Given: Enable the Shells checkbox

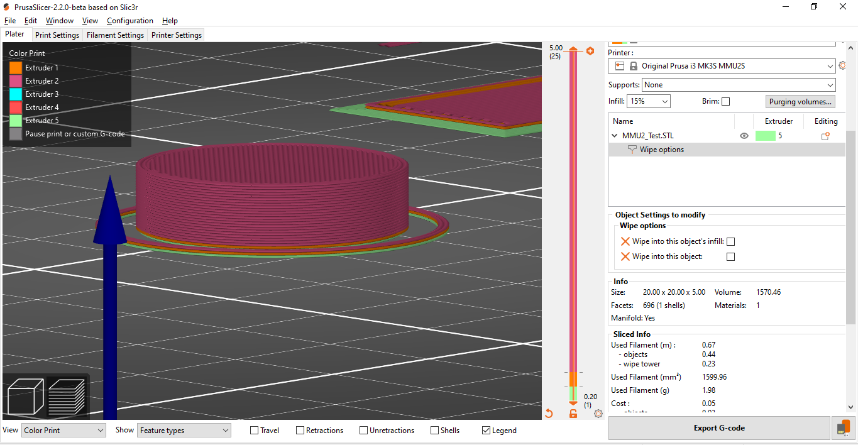Looking at the screenshot, I should click(x=434, y=431).
